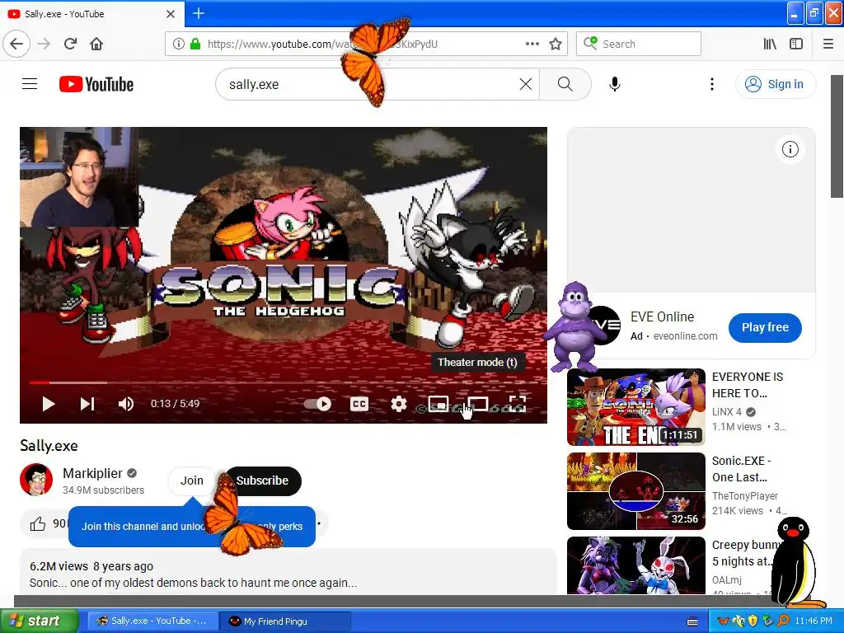Mute the video volume speaker
844x633 pixels.
click(x=125, y=404)
